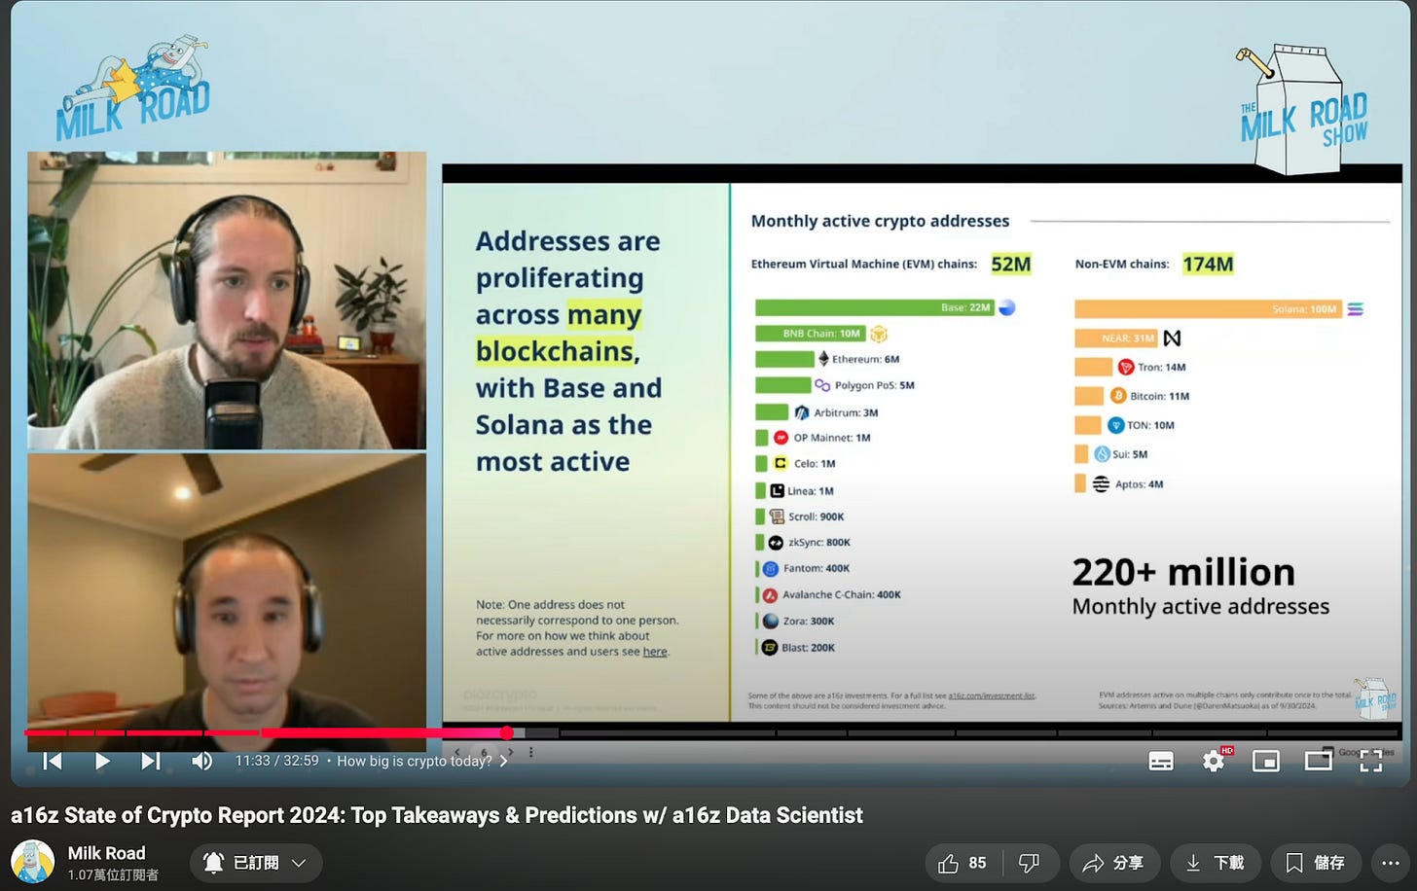Click the video title text
This screenshot has height=891, width=1417.
pos(437,815)
